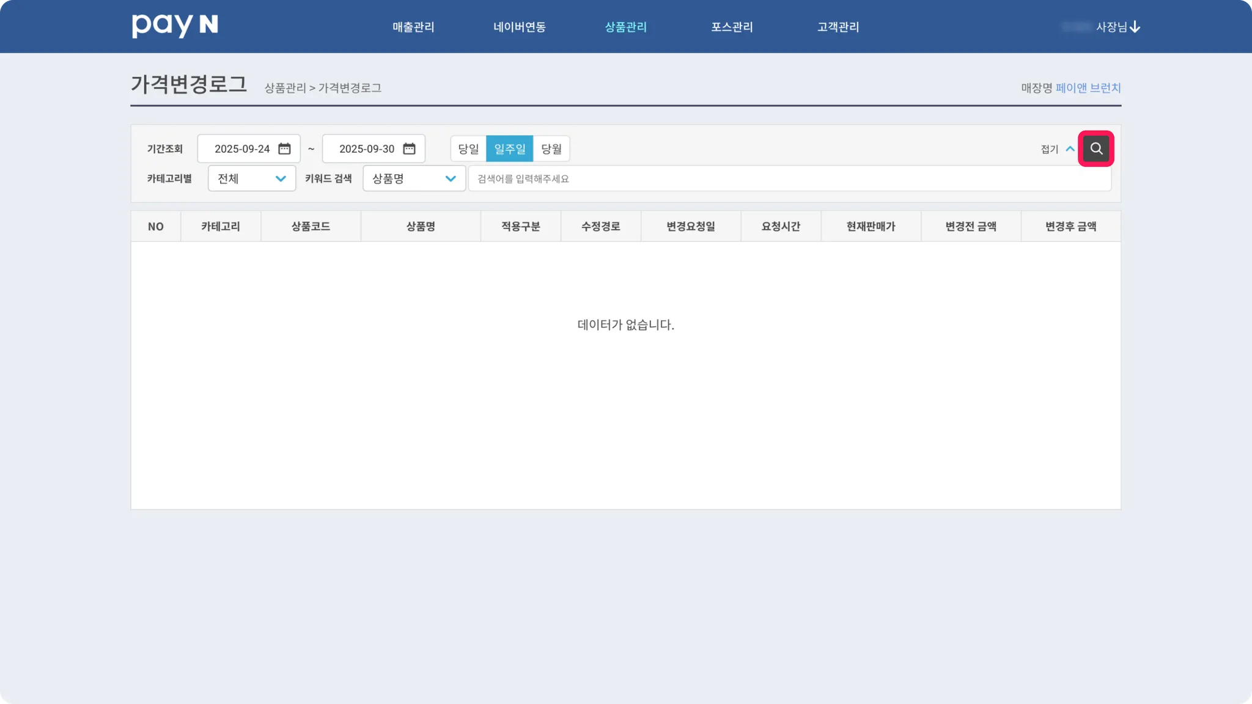Click the 변경요청일 column header
Viewport: 1252px width, 704px height.
tap(690, 227)
